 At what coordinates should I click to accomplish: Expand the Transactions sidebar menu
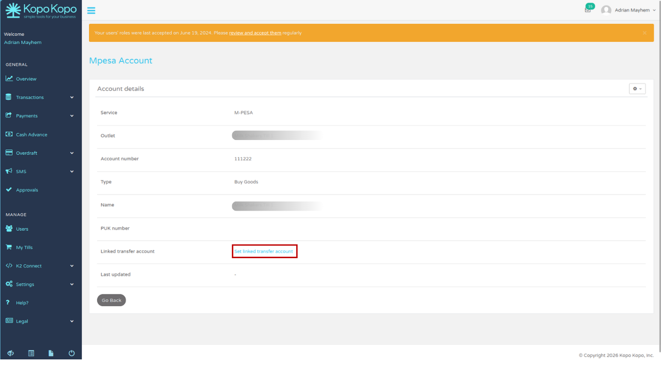(41, 97)
